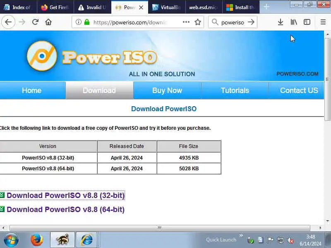
Task: Open the Home navigation item
Action: 32,90
